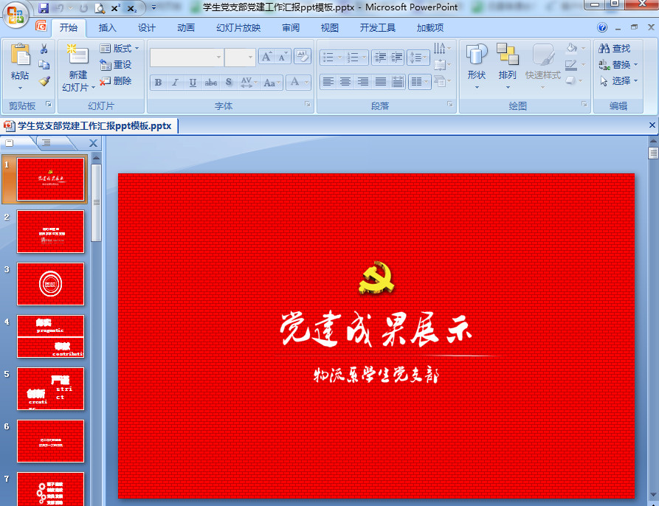Cut selection with scissors icon
The image size is (659, 506).
click(44, 49)
